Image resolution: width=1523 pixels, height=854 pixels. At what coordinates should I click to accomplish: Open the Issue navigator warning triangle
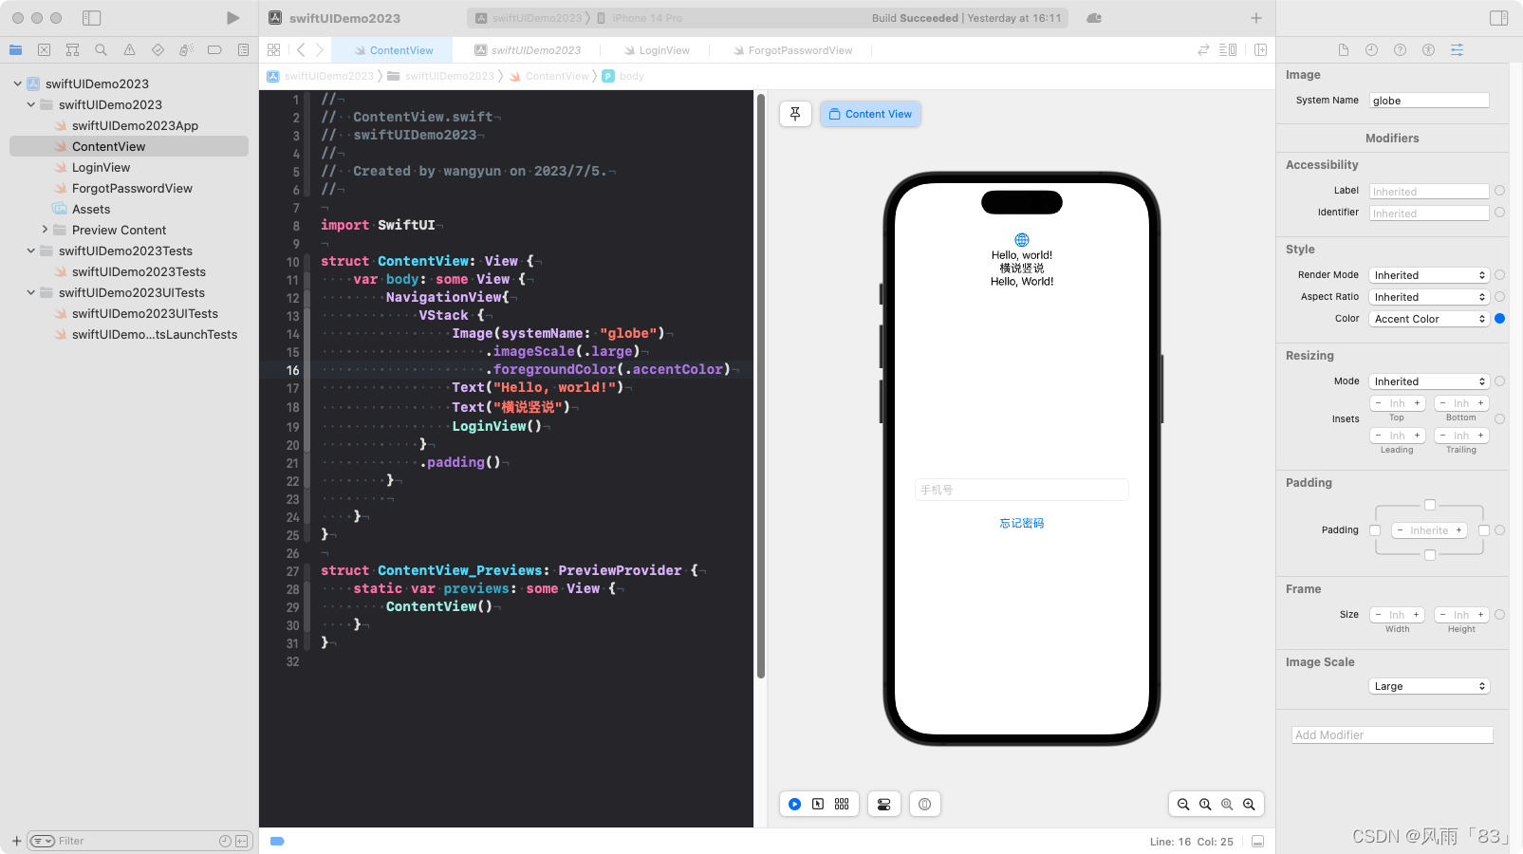click(130, 49)
